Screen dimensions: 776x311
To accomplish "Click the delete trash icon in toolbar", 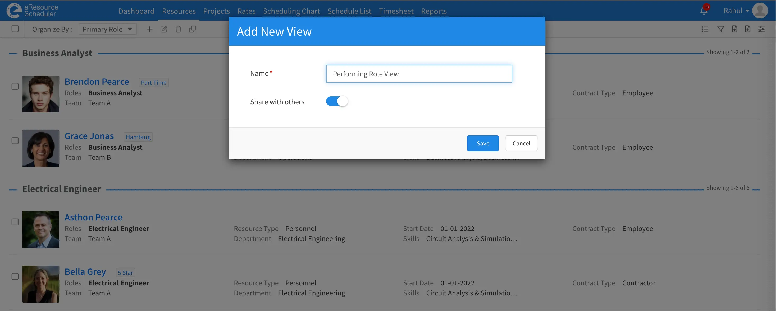I will click(x=178, y=29).
